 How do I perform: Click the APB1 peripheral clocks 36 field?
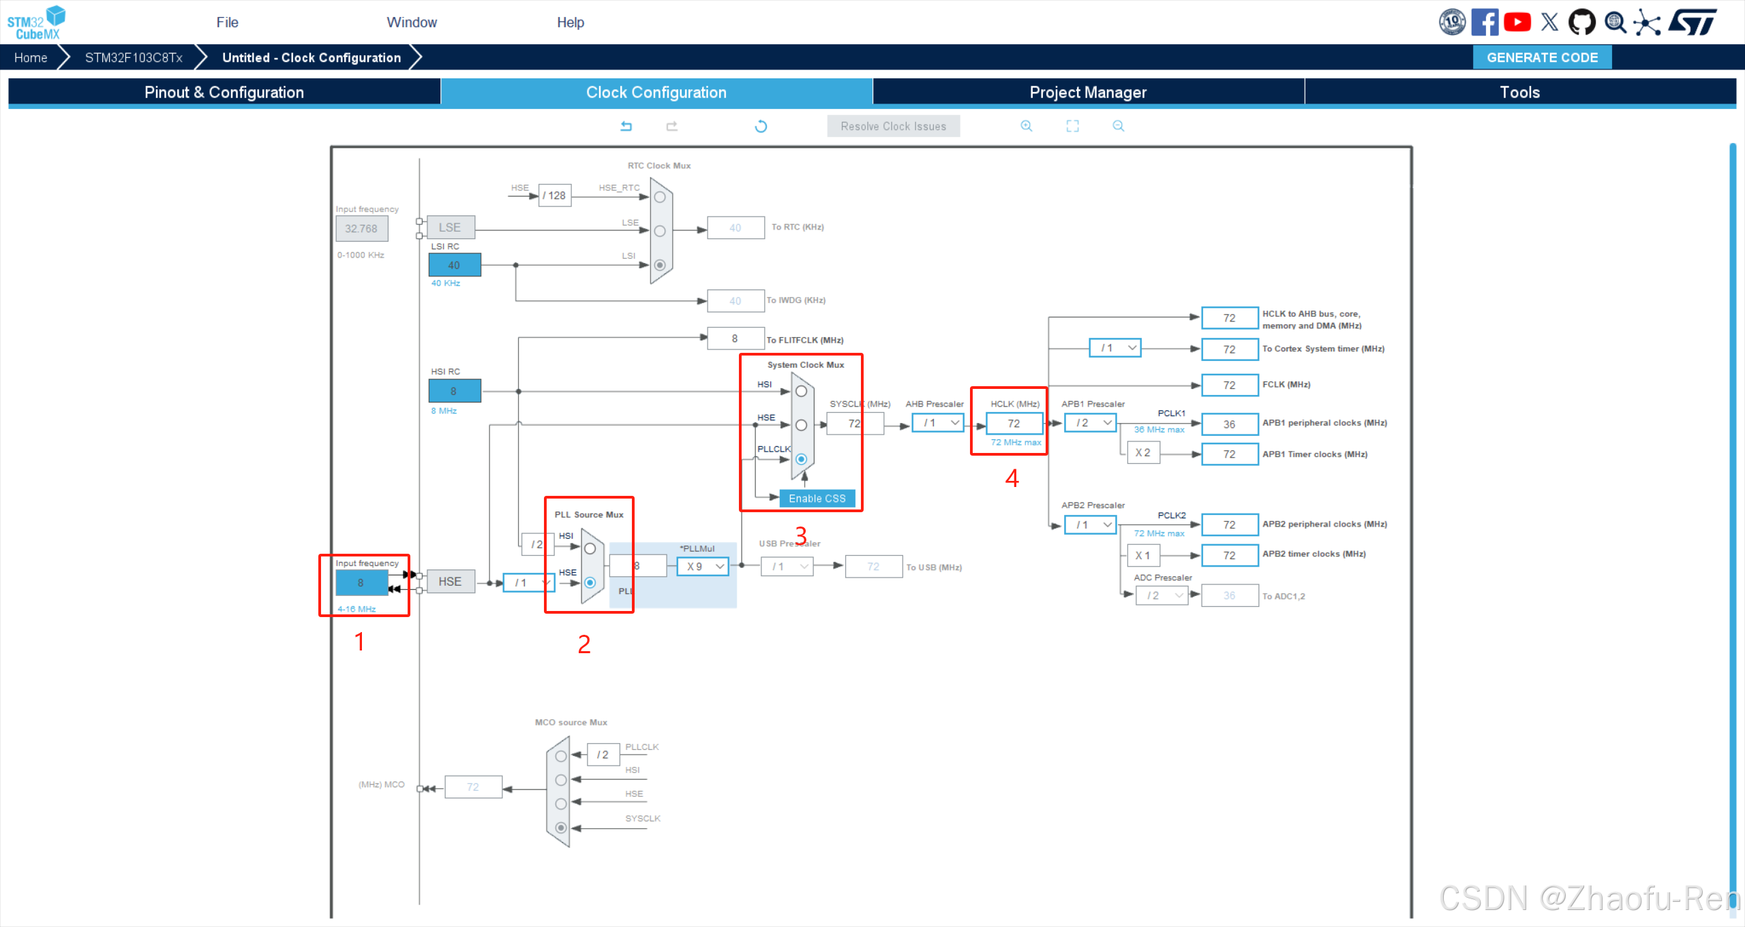click(x=1230, y=424)
